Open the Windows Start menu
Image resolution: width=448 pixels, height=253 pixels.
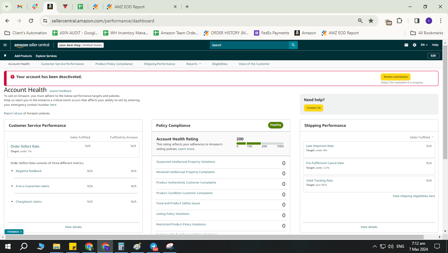[x=8, y=246]
